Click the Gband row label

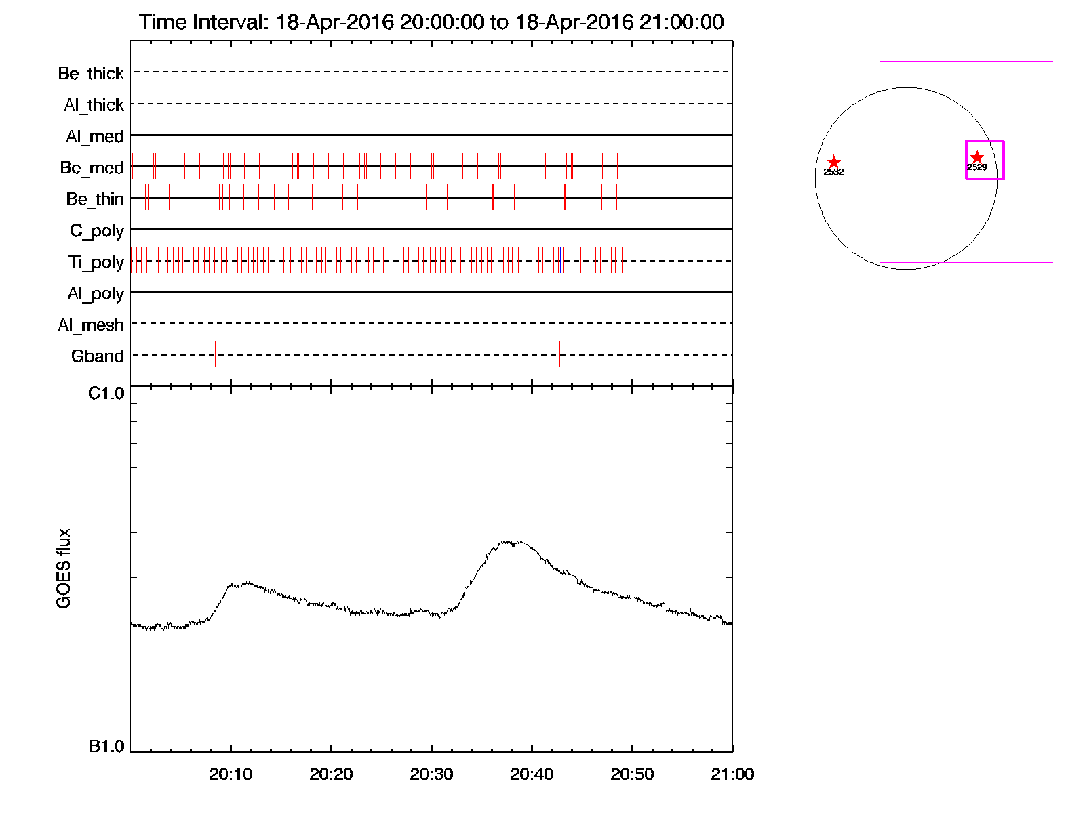coord(98,356)
